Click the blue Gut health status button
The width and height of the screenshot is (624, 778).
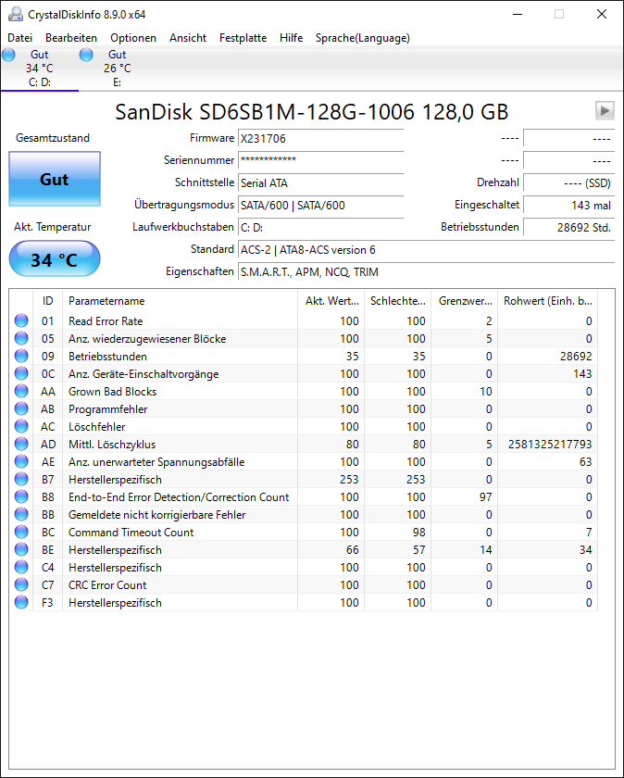(54, 179)
